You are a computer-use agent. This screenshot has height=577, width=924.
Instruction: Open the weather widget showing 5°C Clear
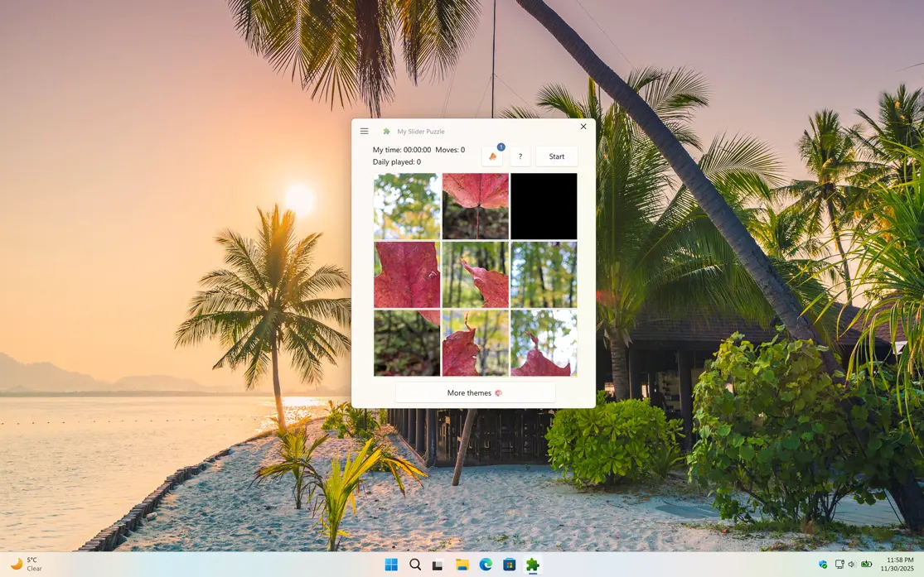tap(27, 565)
